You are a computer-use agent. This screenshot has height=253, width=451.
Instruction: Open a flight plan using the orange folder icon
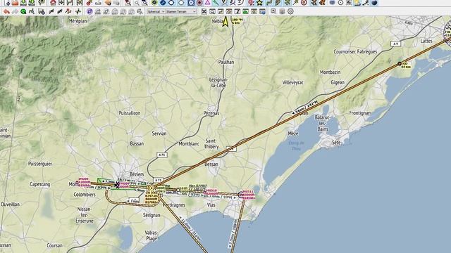click(x=15, y=3)
